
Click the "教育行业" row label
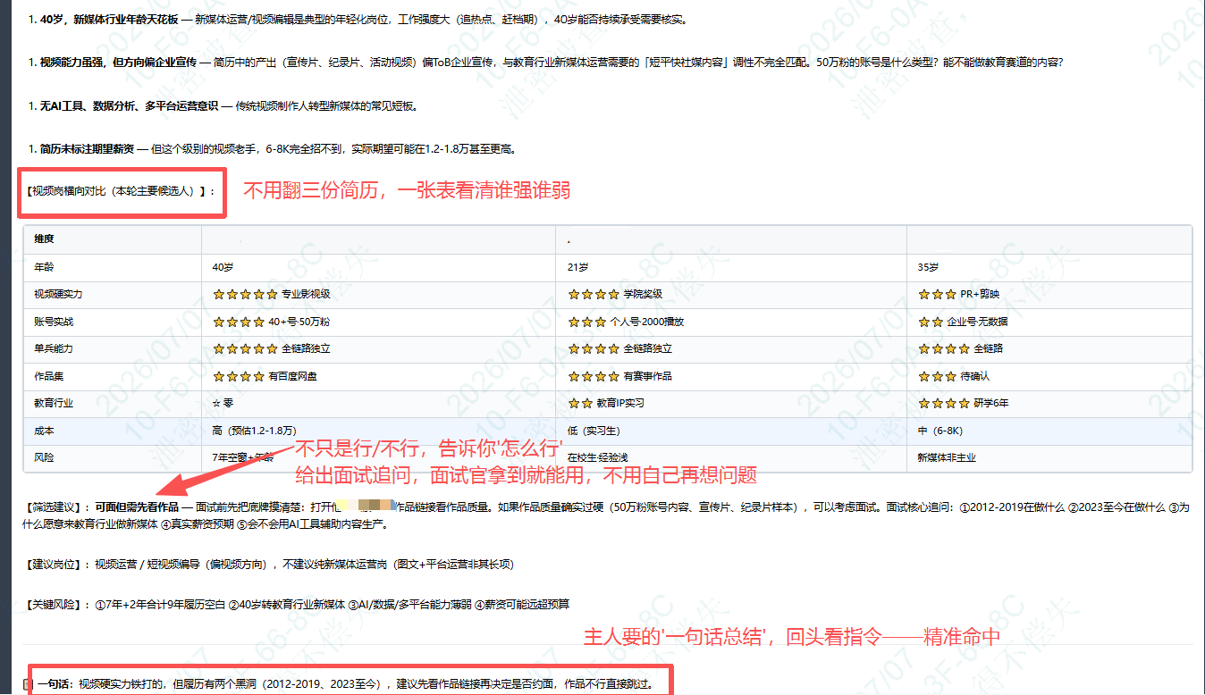click(x=55, y=403)
